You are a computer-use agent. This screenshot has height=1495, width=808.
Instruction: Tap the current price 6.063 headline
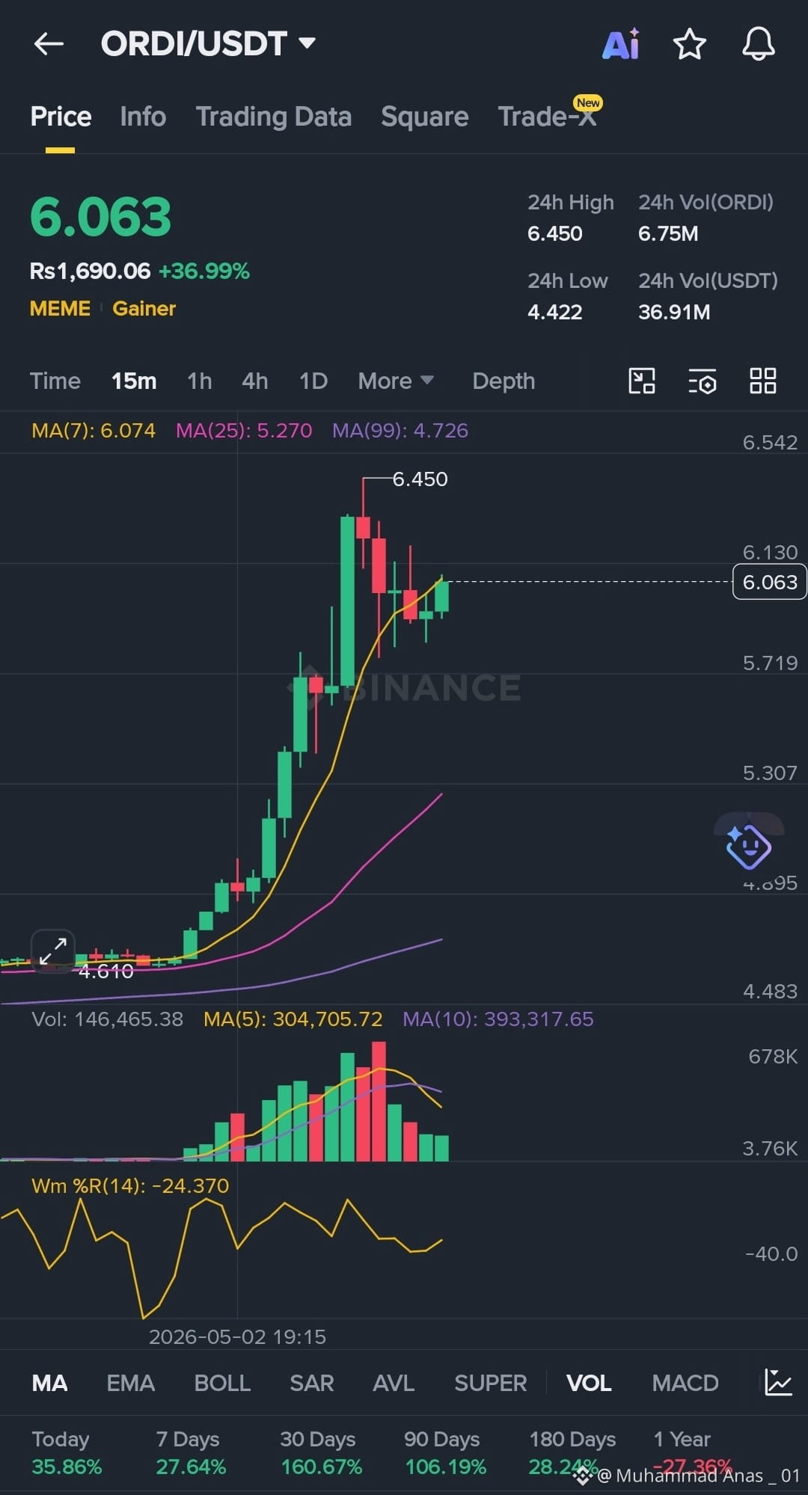pos(100,217)
